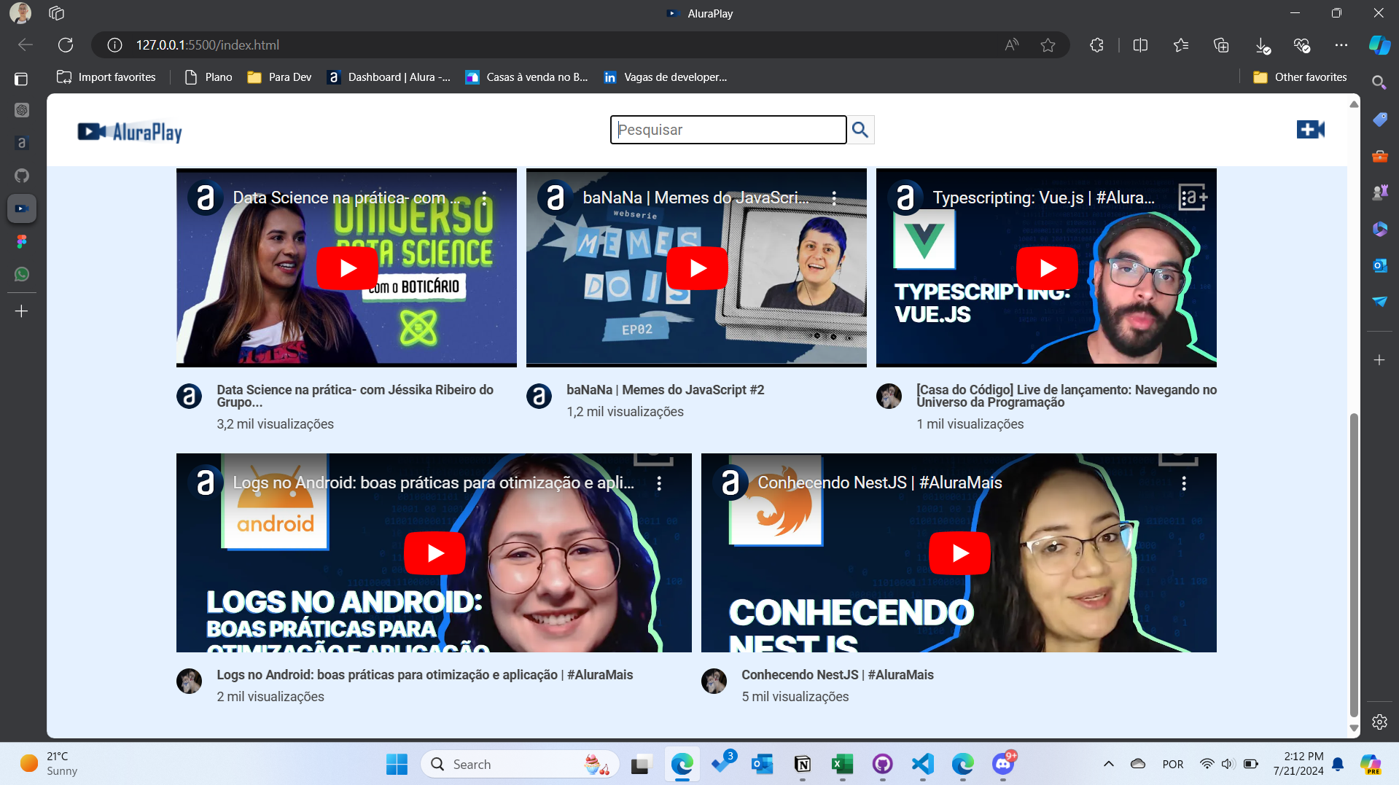The height and width of the screenshot is (785, 1399).
Task: Open sidebar search icon
Action: click(x=1379, y=82)
